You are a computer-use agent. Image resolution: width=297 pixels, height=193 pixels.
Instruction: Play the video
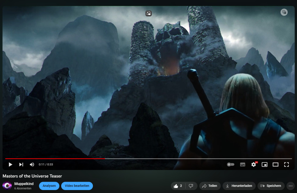click(x=10, y=165)
